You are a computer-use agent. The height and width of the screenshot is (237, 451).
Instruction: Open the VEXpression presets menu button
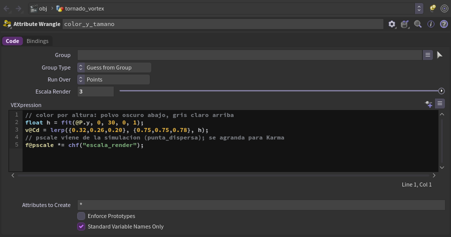(440, 103)
